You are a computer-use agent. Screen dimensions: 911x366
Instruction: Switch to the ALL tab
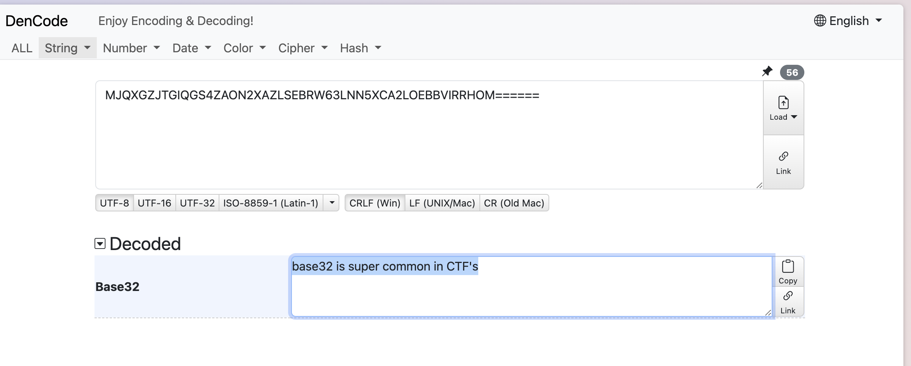[22, 48]
